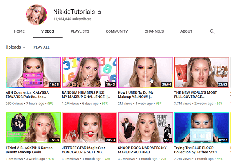The width and height of the screenshot is (234, 165).
Task: Click I Tried A BLACKPINK Korean Beauty title
Action: tap(29, 150)
